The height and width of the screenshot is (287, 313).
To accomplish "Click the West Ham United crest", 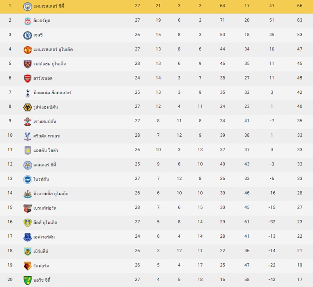I will 28,64.
